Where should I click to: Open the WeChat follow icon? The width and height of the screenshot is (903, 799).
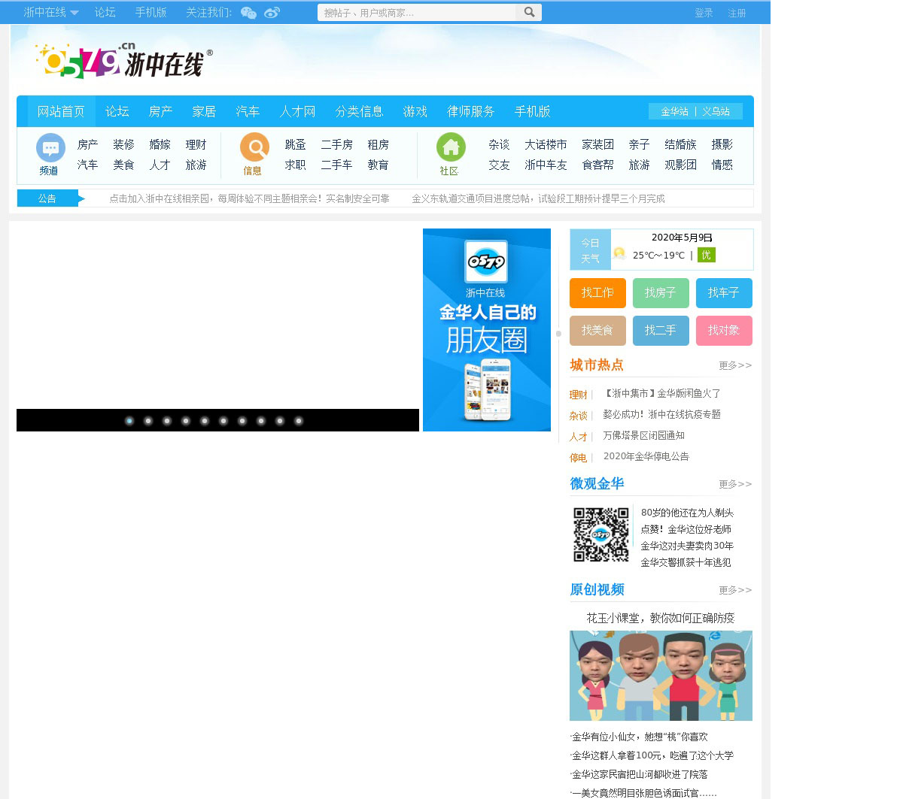click(248, 13)
